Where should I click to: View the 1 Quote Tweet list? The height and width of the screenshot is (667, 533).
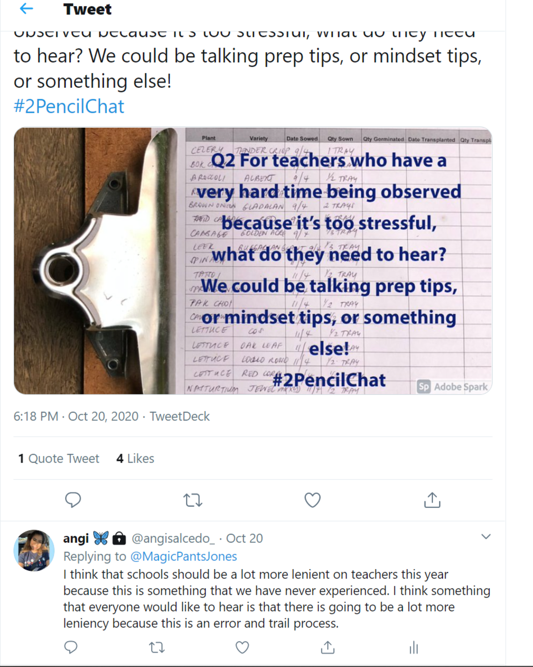[x=59, y=458]
